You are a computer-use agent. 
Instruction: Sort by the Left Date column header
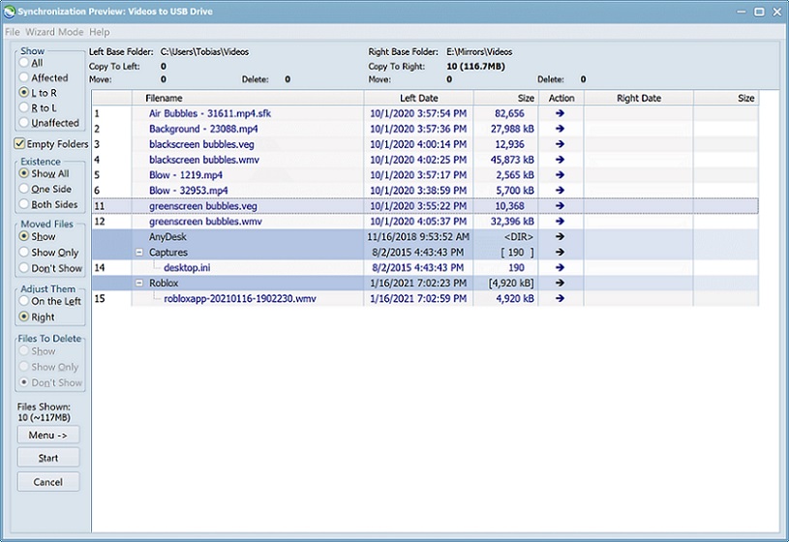point(418,98)
